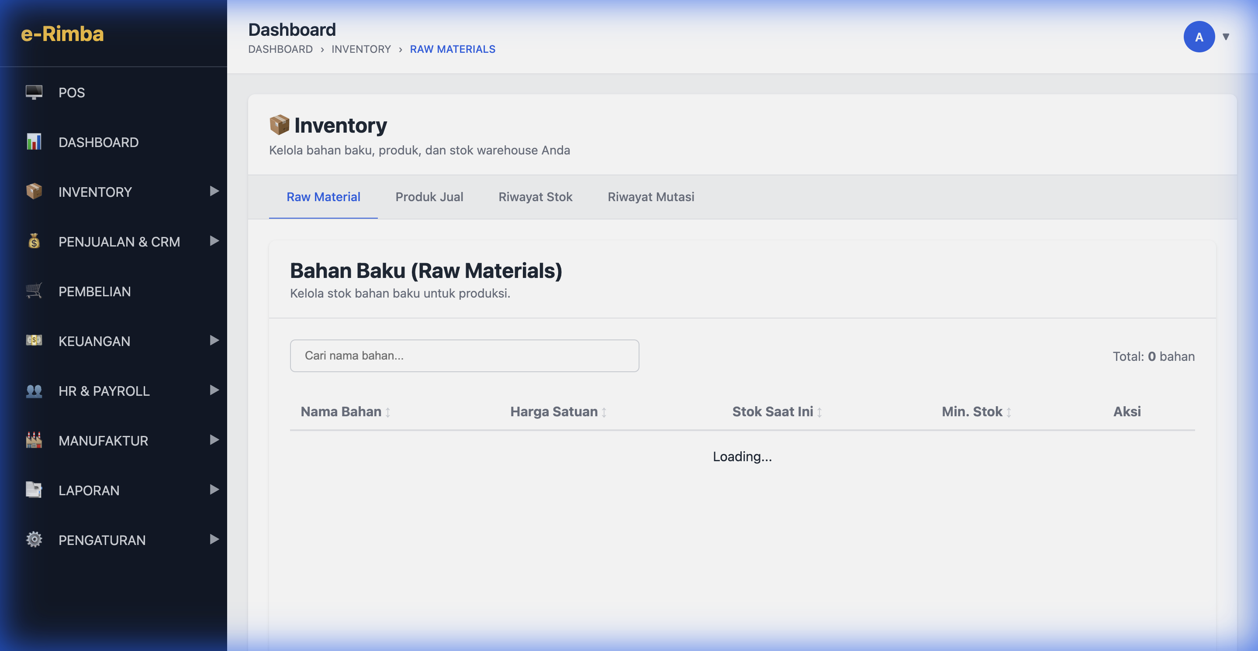The height and width of the screenshot is (651, 1258).
Task: Focus the Cari nama bahan search field
Action: click(464, 356)
